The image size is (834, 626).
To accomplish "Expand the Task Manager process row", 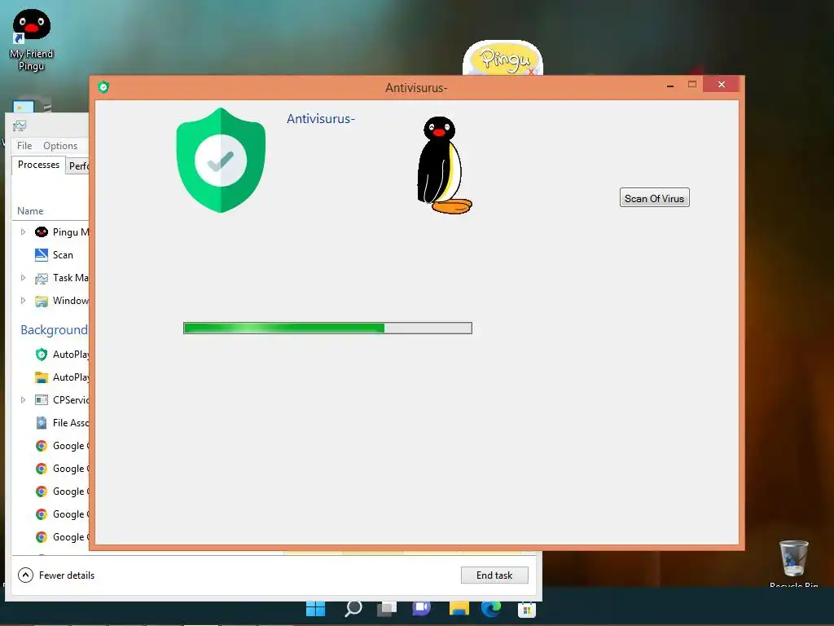I will [23, 277].
